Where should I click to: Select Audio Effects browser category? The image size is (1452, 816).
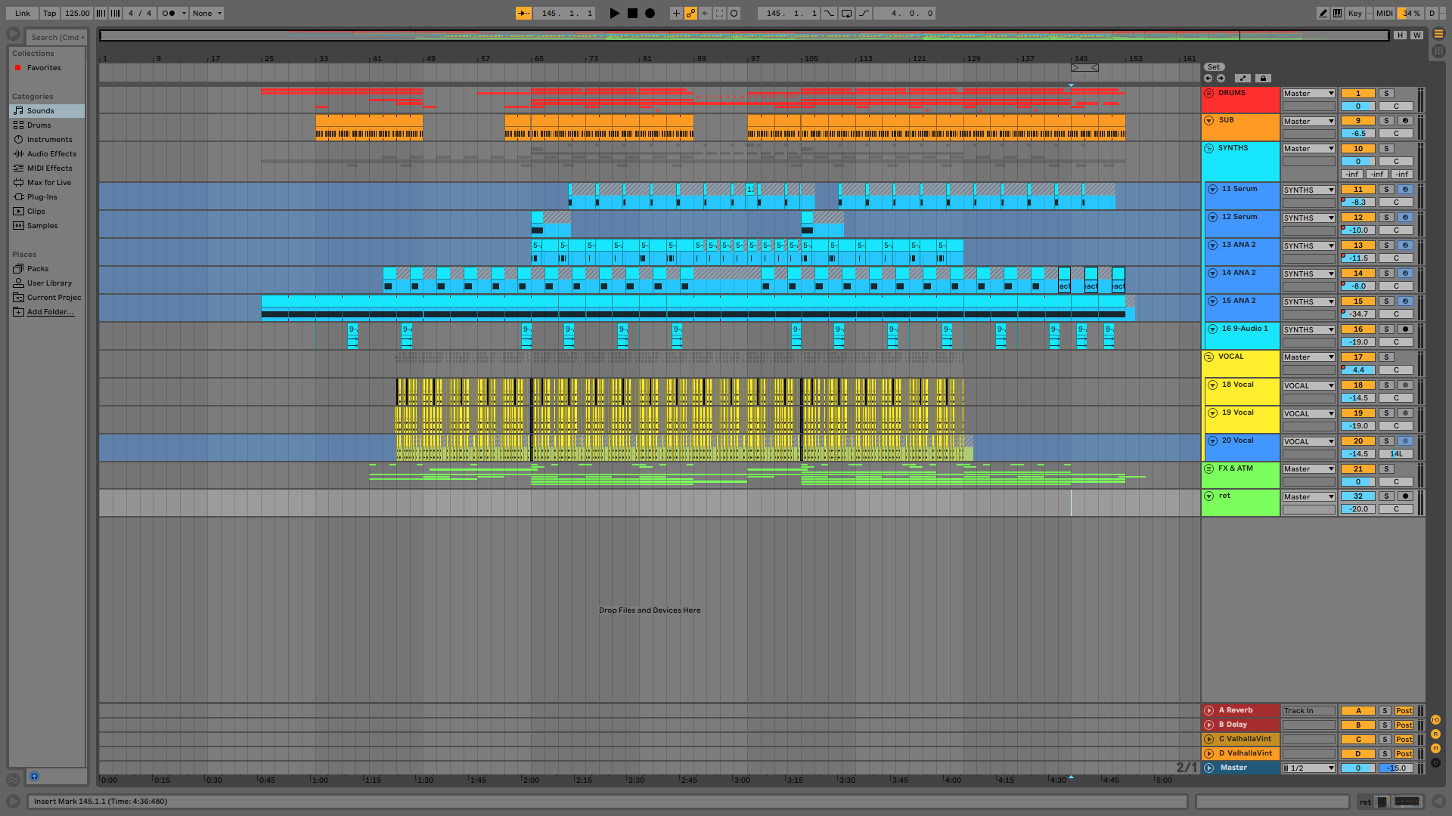click(x=51, y=154)
